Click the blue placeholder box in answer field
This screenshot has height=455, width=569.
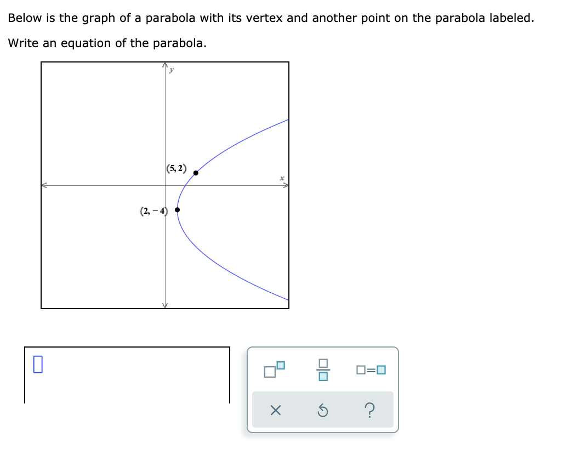click(38, 365)
